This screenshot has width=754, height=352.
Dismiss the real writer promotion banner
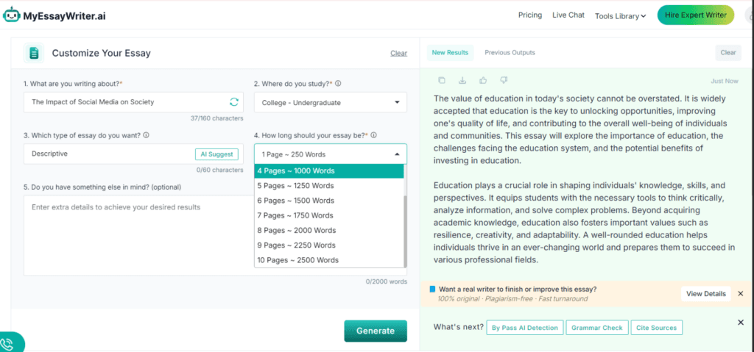click(x=741, y=293)
